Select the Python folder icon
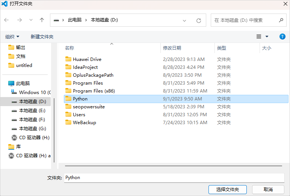 (x=68, y=99)
